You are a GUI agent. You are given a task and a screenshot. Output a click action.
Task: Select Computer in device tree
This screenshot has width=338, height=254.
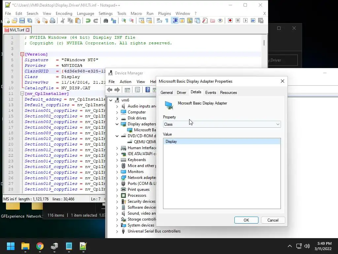tap(136, 112)
